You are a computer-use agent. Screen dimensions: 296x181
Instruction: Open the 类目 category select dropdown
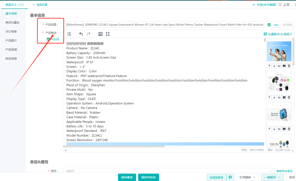pos(168,171)
